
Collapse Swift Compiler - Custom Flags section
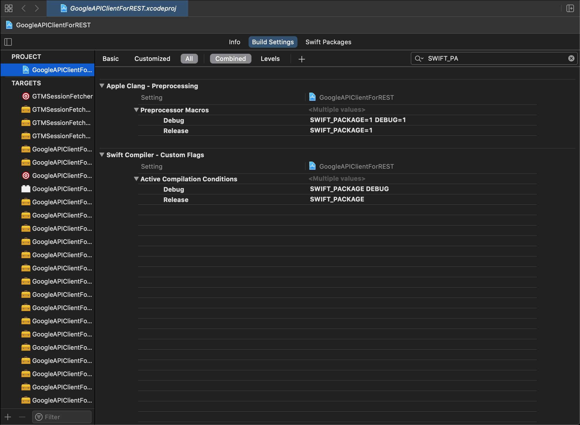click(x=102, y=155)
